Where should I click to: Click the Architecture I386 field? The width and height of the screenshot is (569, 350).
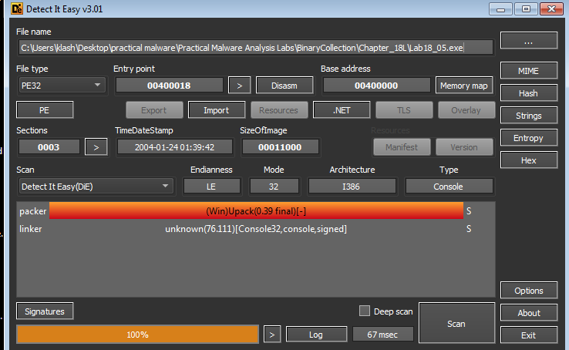[352, 187]
